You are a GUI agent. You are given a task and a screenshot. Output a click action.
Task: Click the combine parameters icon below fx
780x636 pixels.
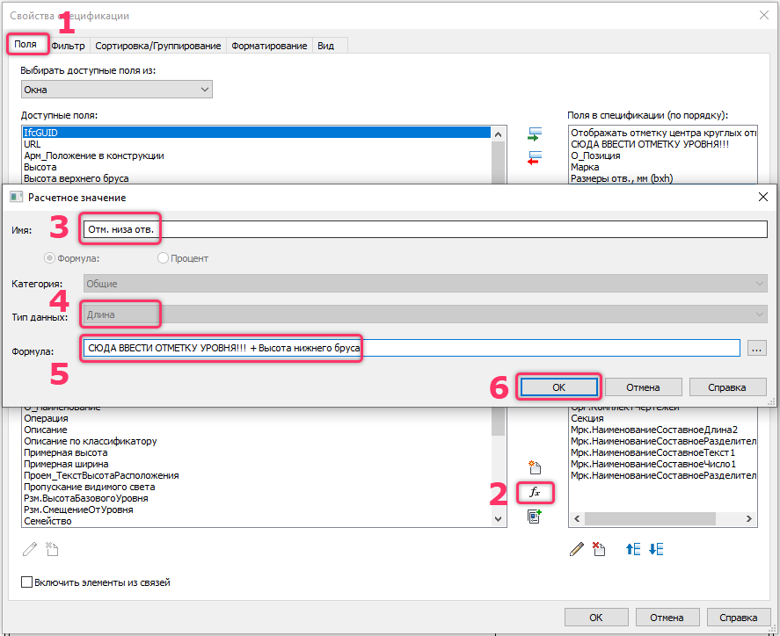535,517
